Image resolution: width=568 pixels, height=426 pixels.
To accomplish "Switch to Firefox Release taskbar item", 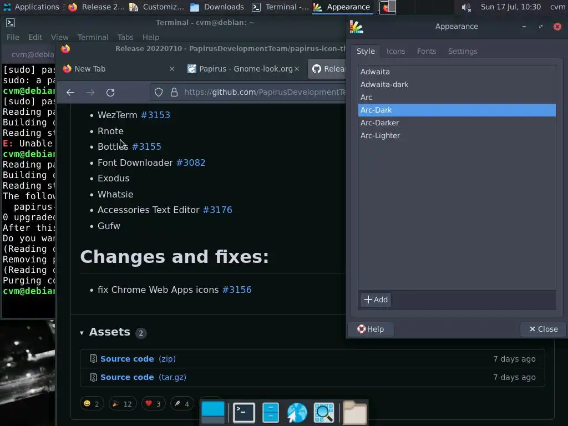I will pos(97,7).
